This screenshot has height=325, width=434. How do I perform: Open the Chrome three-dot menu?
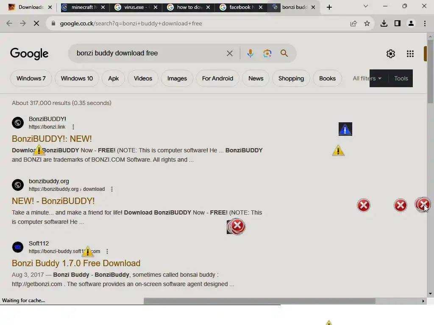tap(425, 24)
